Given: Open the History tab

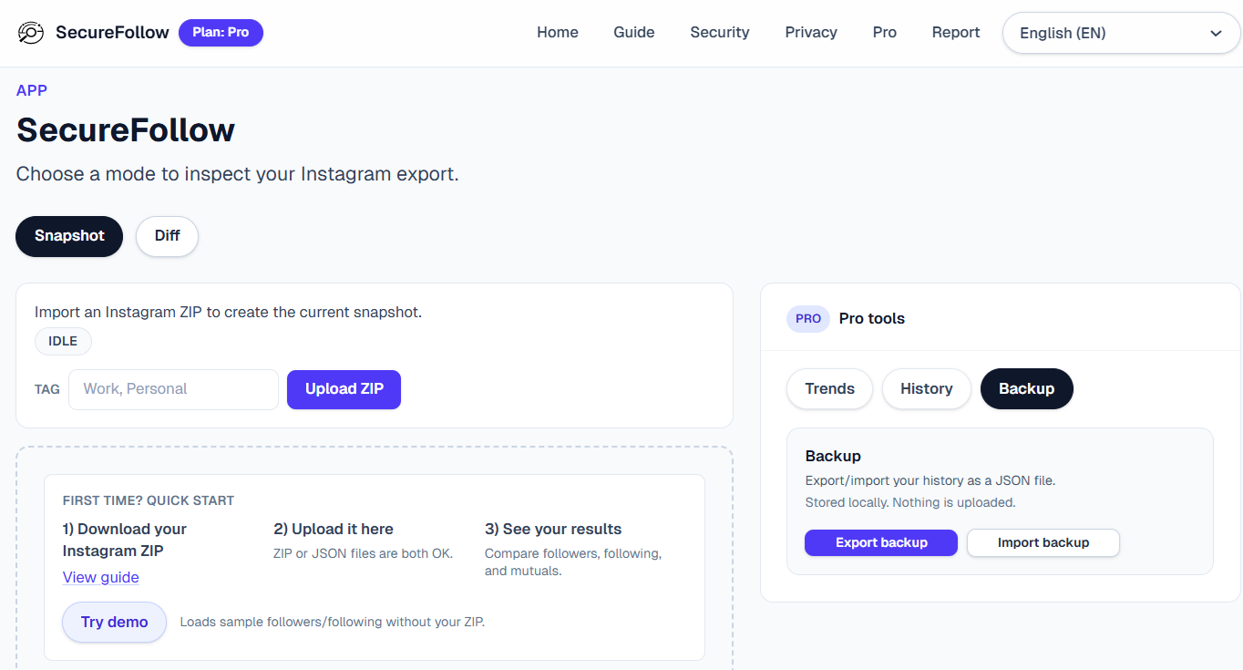Looking at the screenshot, I should click(x=926, y=389).
